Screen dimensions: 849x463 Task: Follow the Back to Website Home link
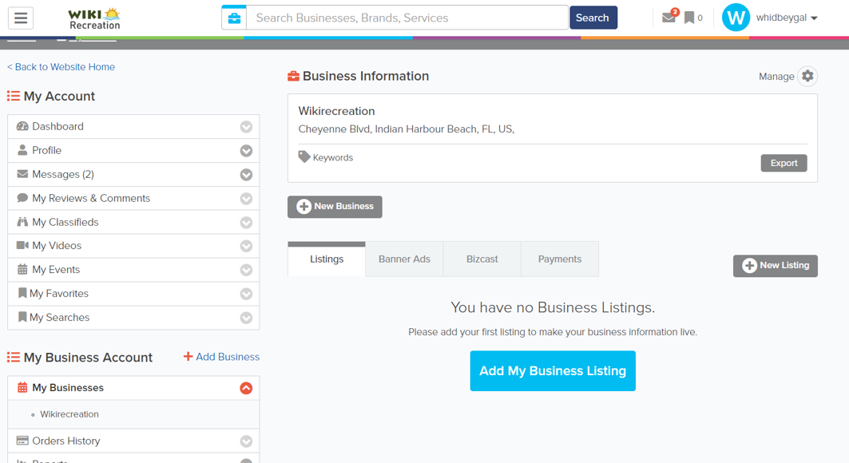(61, 66)
